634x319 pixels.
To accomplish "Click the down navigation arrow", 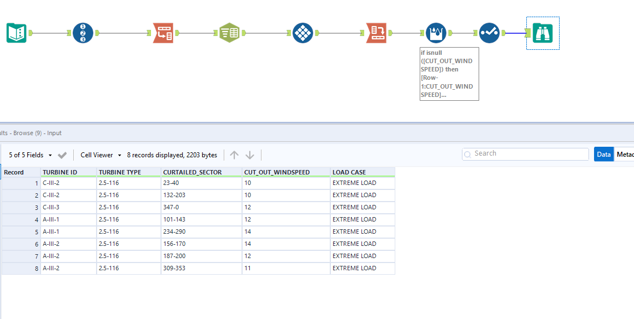I will tap(250, 155).
